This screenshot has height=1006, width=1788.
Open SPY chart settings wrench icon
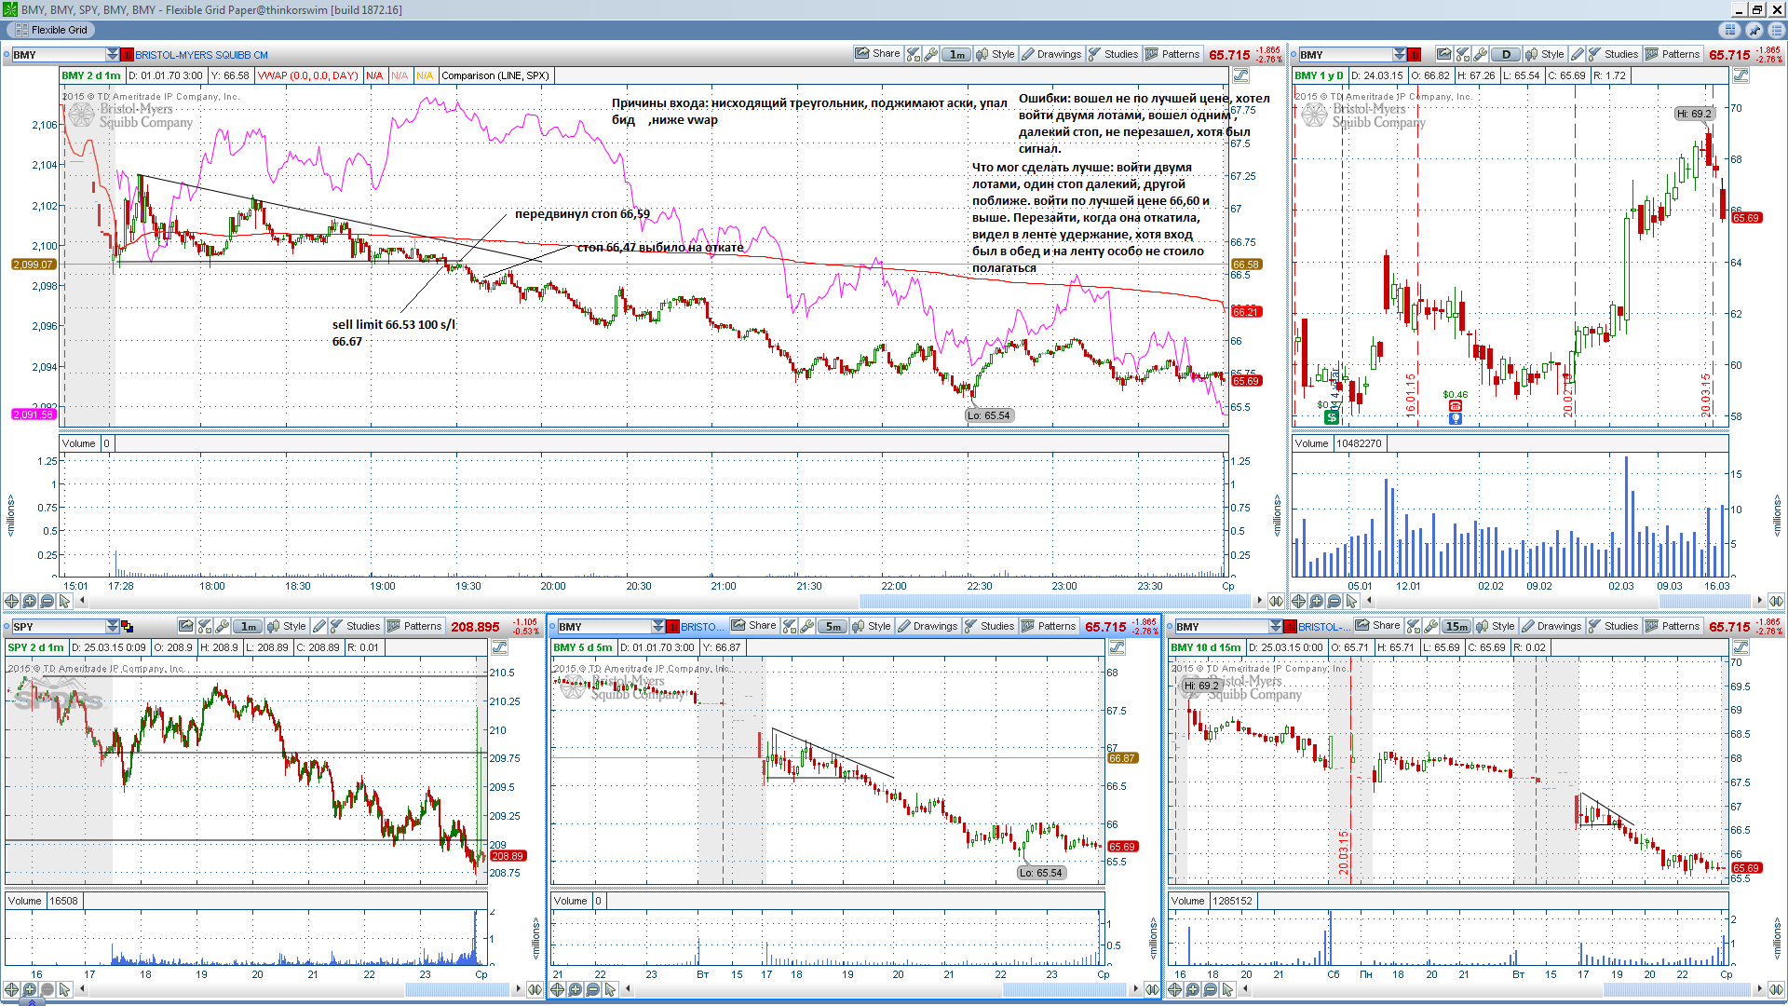[x=222, y=626]
